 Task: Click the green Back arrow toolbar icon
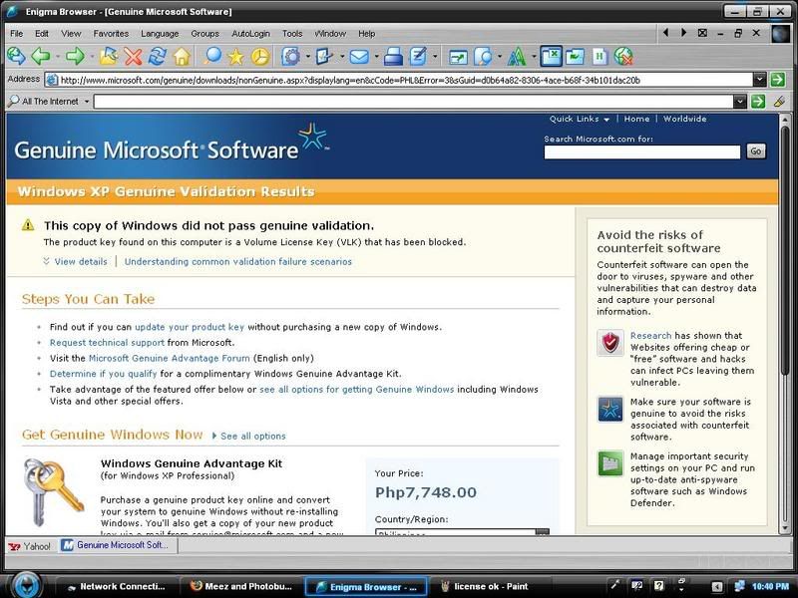(x=41, y=57)
